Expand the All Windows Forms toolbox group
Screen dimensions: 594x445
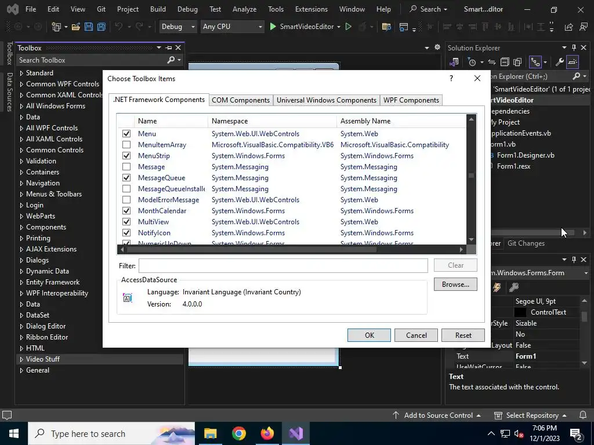pos(21,106)
